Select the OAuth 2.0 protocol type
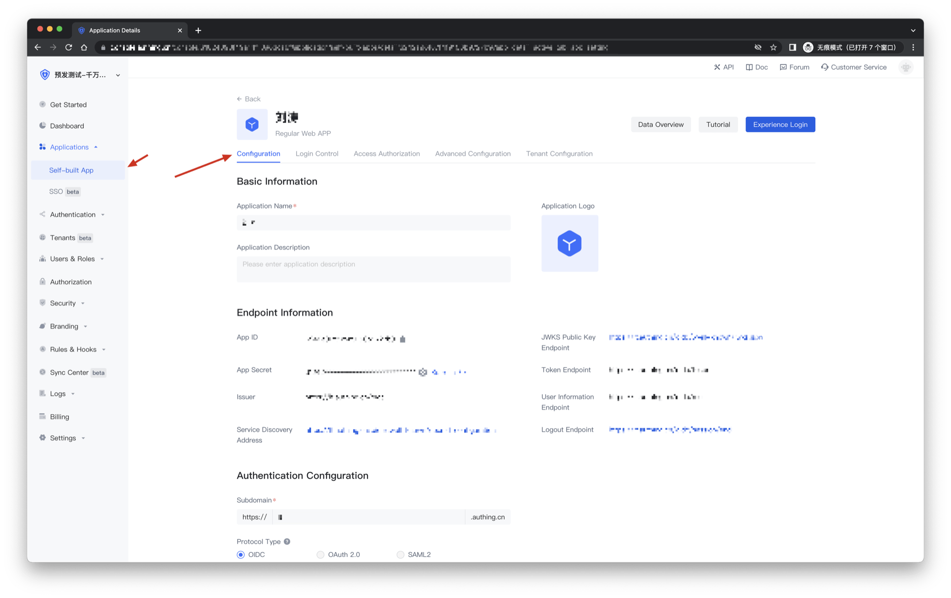951x598 pixels. (x=320, y=554)
